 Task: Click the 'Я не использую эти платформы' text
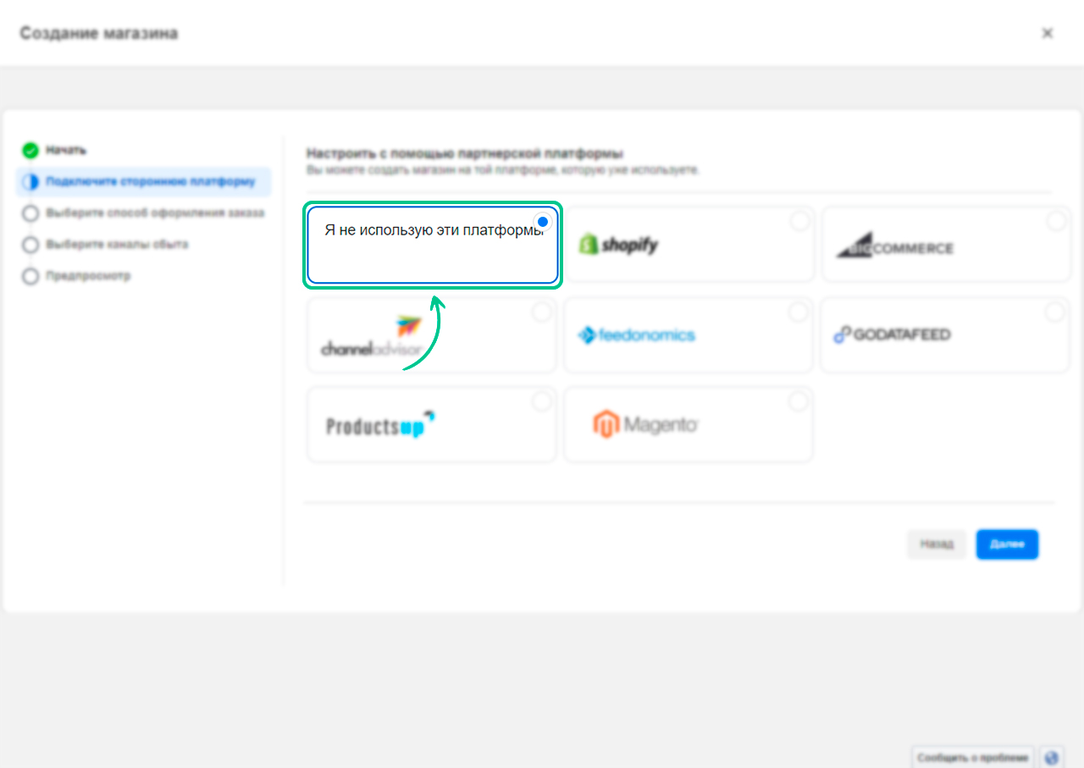433,229
